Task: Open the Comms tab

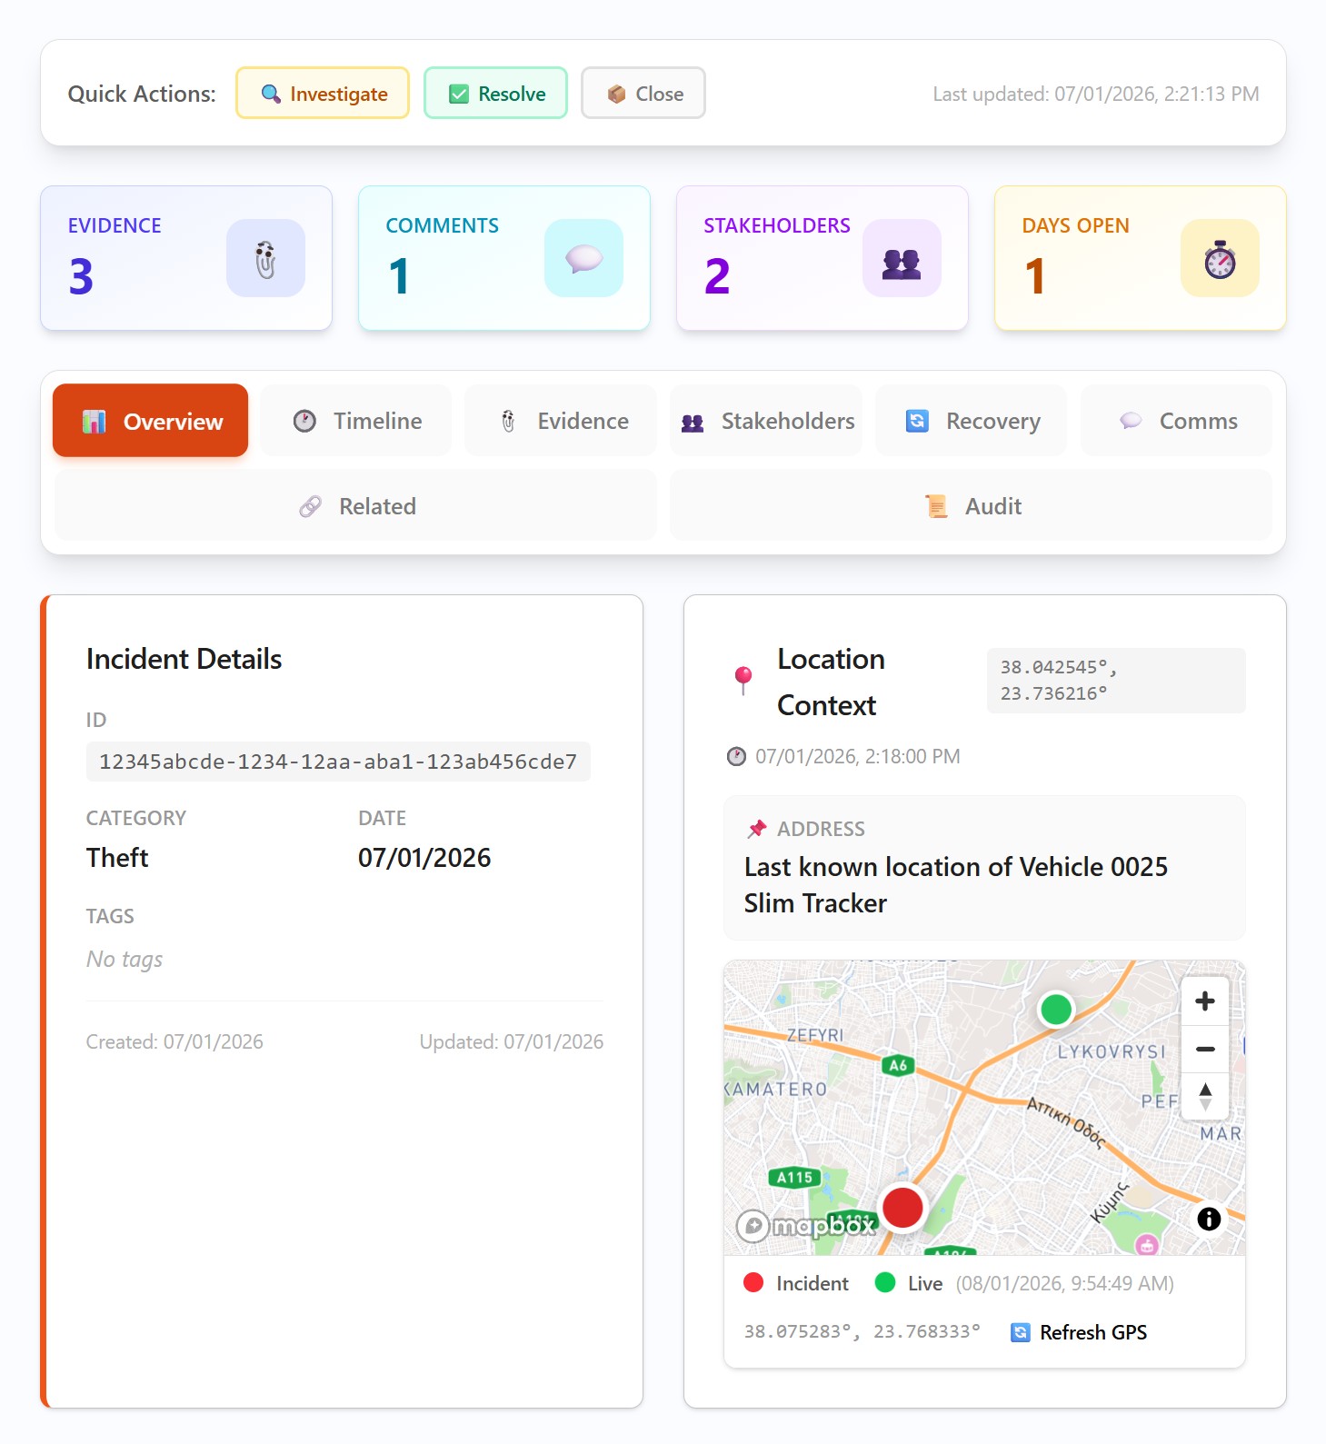Action: 1177,421
